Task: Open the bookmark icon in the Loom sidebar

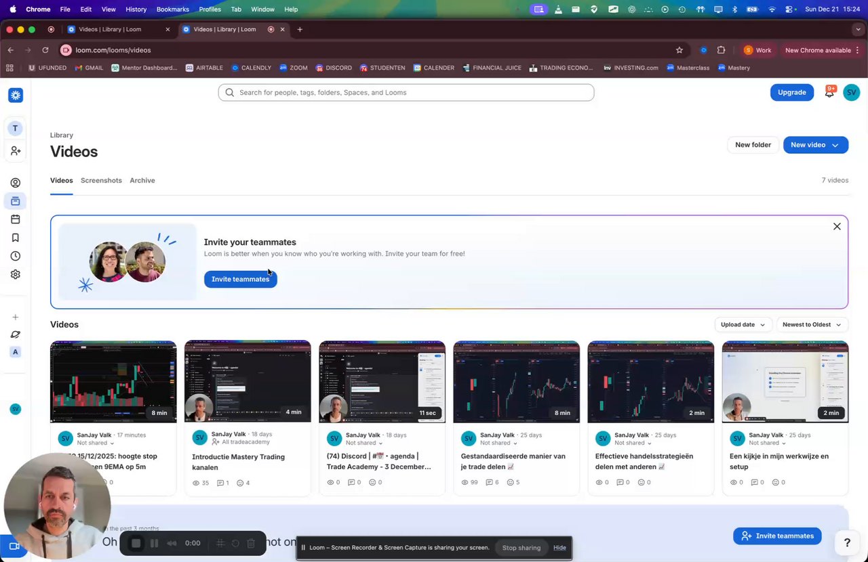Action: [x=15, y=238]
